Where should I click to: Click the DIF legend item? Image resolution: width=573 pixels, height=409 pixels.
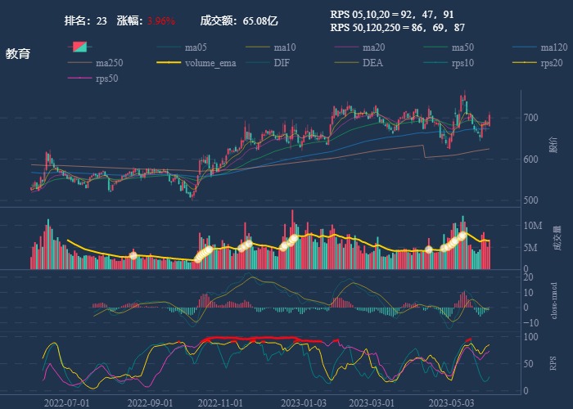pyautogui.click(x=281, y=62)
